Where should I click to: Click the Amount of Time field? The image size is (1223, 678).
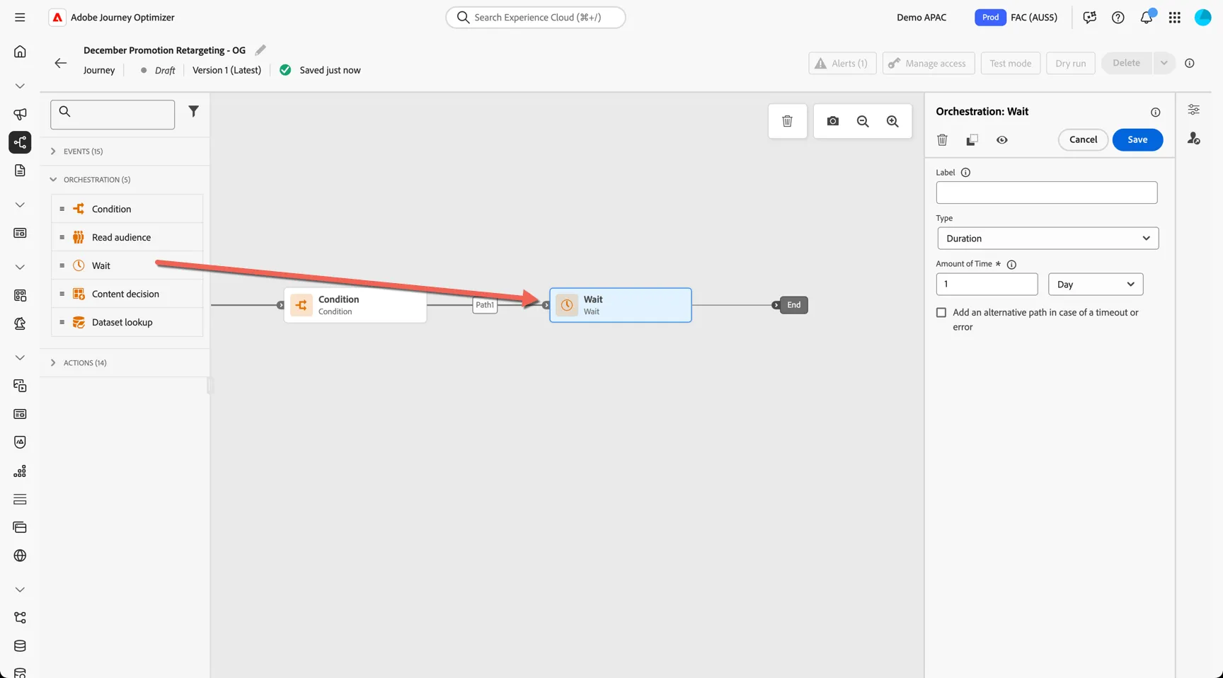tap(987, 284)
